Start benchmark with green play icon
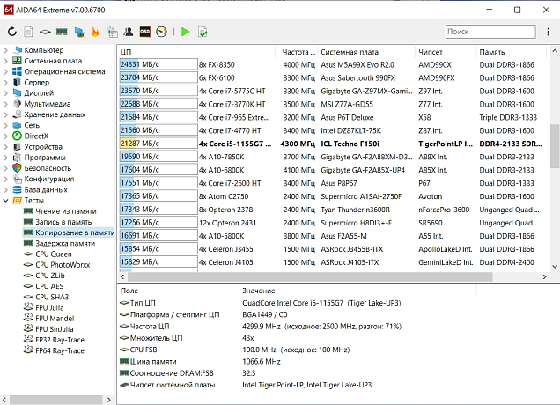 pos(185,32)
